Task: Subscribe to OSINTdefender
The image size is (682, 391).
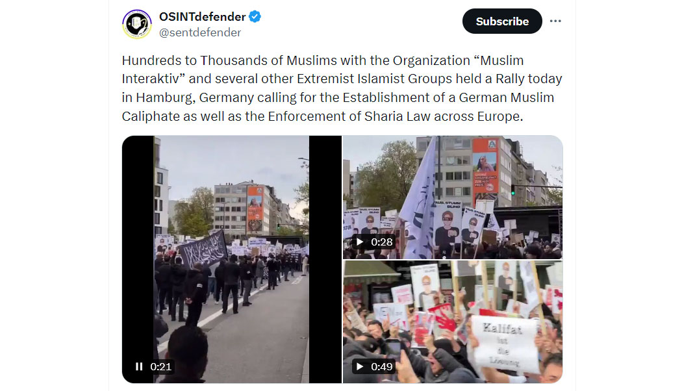Action: click(x=502, y=21)
